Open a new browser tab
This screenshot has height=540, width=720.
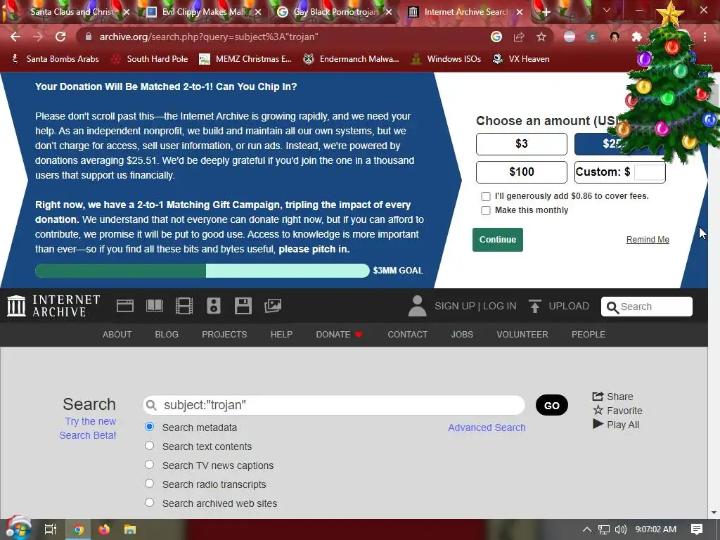[x=546, y=13]
